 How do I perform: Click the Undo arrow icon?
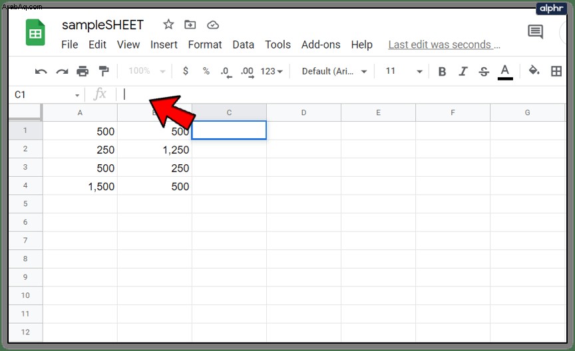tap(41, 71)
